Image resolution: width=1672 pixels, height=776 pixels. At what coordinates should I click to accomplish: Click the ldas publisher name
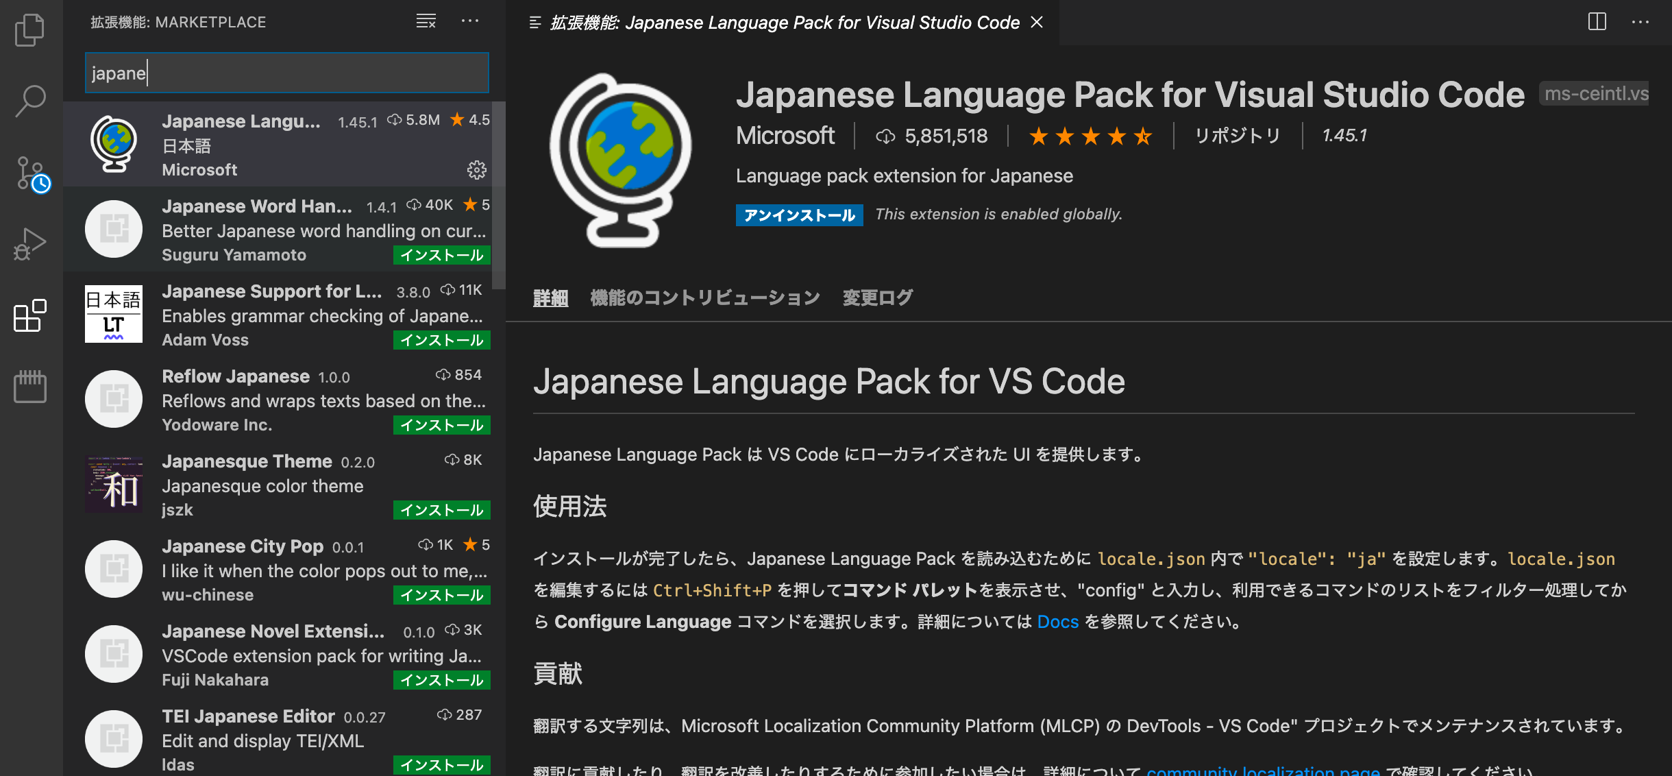tap(178, 765)
